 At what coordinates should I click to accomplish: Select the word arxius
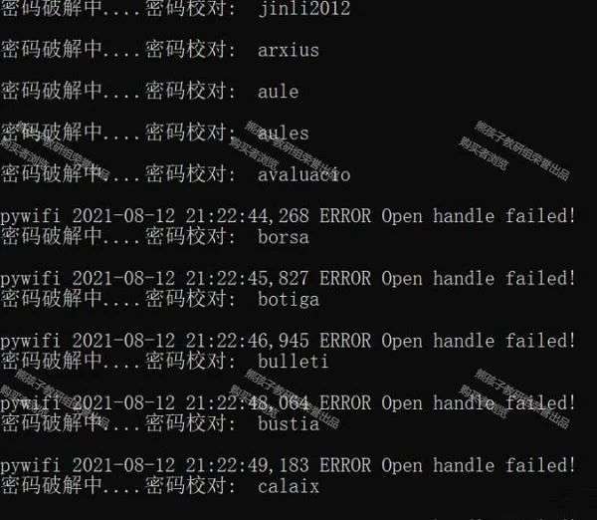click(x=289, y=51)
